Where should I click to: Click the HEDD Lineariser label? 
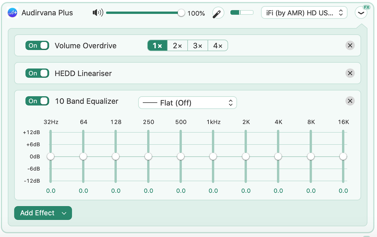pos(83,73)
